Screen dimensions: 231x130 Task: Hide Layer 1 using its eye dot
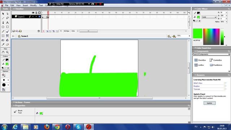pos(33,17)
